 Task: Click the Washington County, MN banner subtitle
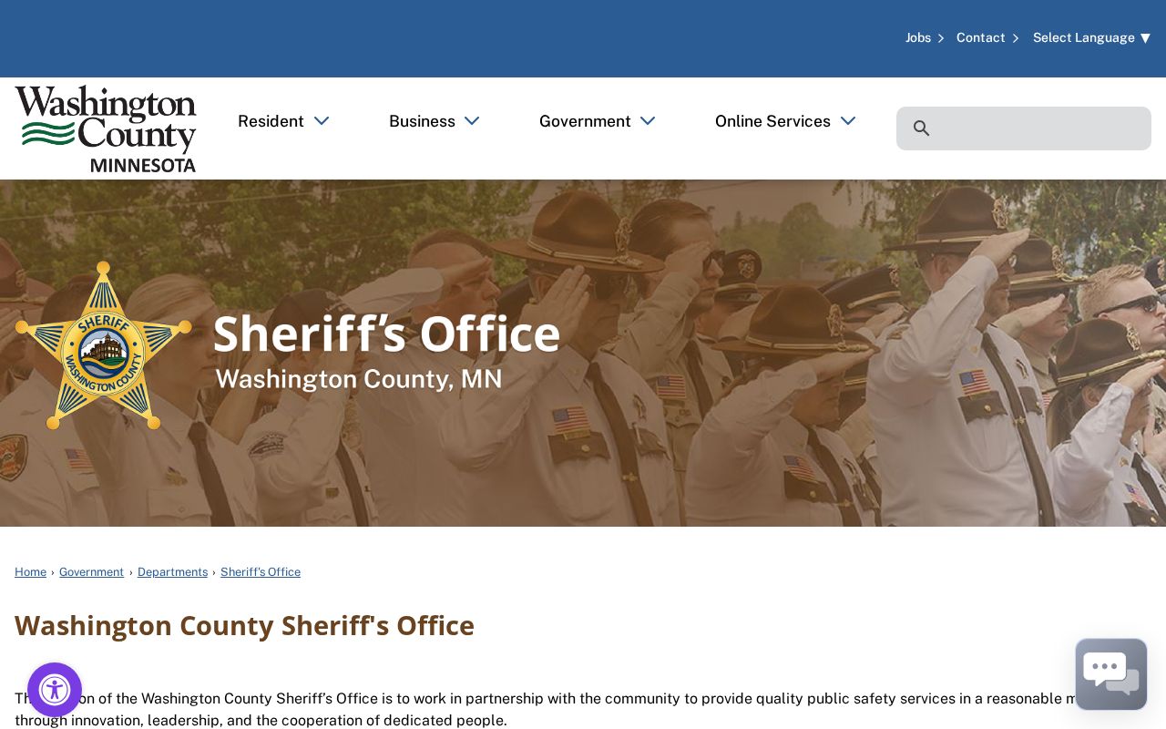359,379
